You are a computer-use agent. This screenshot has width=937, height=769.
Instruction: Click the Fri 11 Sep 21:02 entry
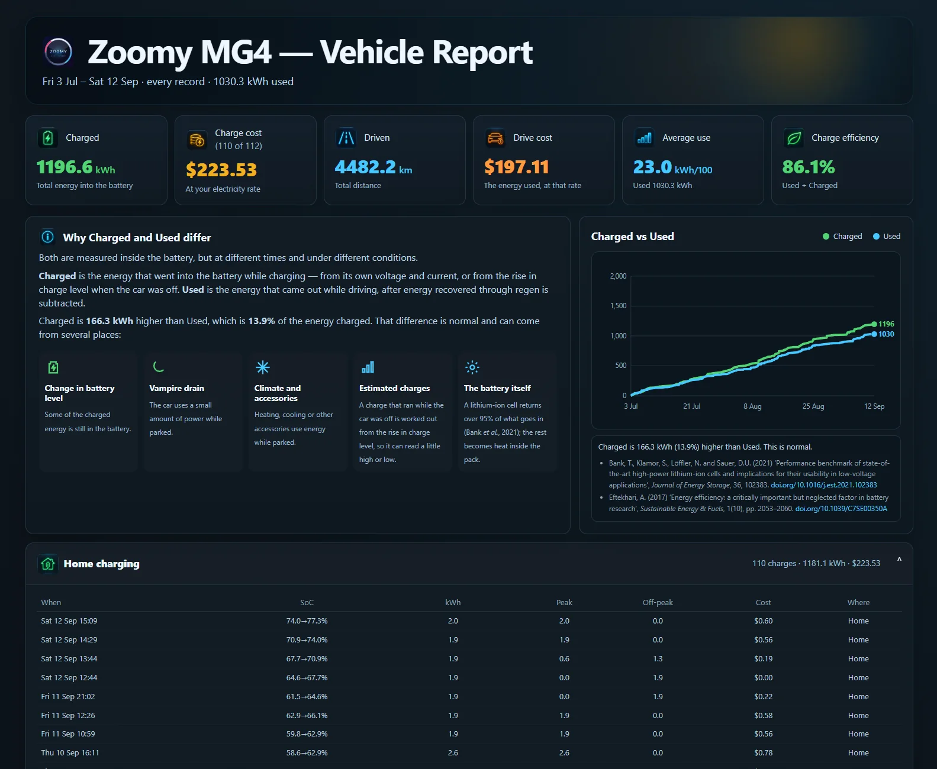pyautogui.click(x=68, y=697)
